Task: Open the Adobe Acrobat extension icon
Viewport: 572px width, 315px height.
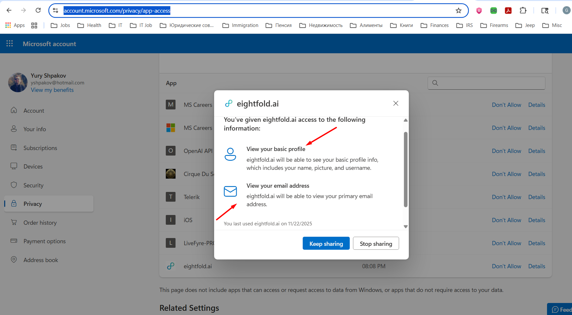Action: pos(508,11)
